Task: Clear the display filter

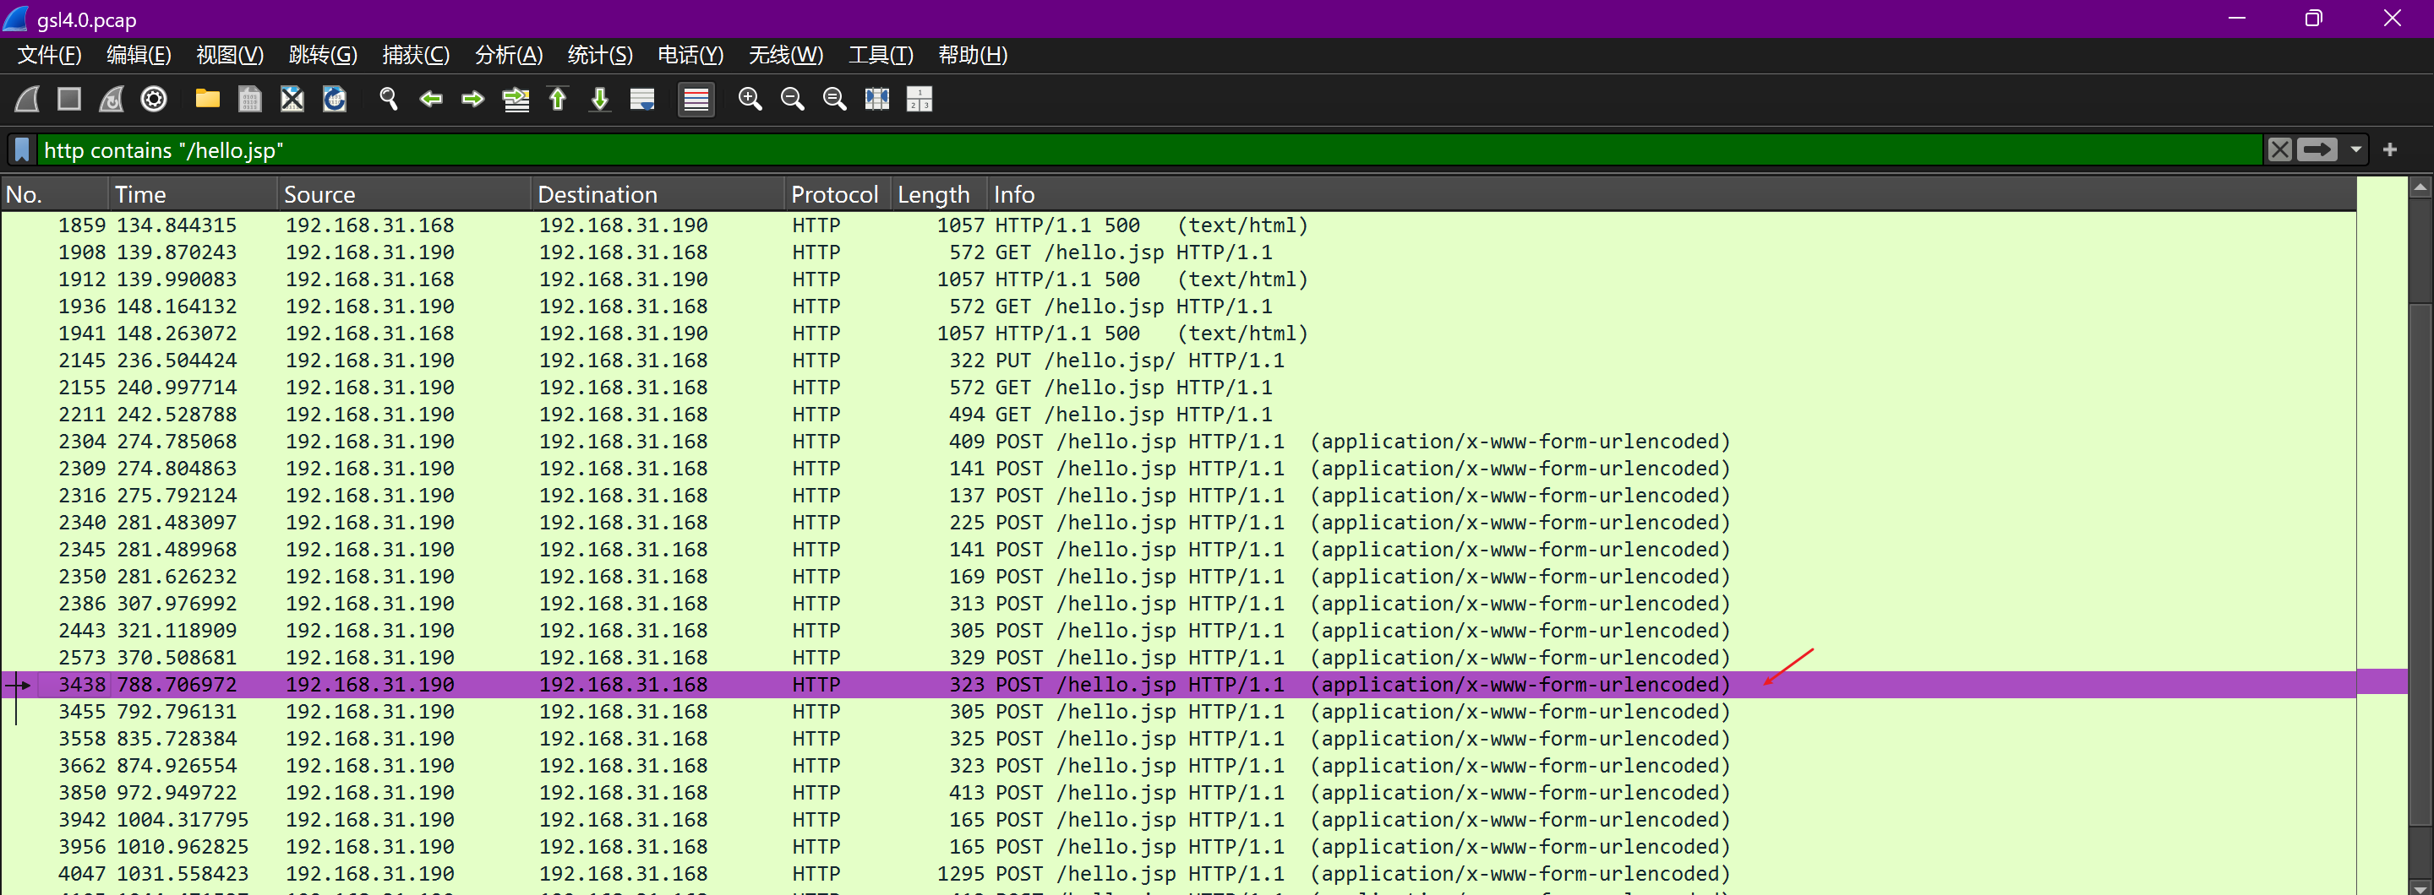Action: point(2279,150)
